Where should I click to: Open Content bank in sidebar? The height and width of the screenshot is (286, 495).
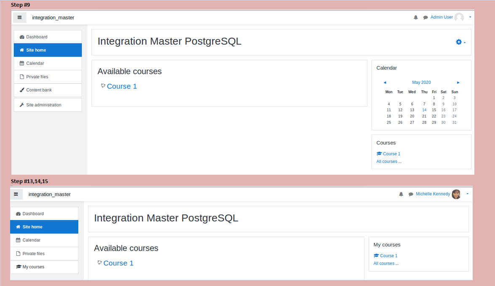[x=48, y=90]
